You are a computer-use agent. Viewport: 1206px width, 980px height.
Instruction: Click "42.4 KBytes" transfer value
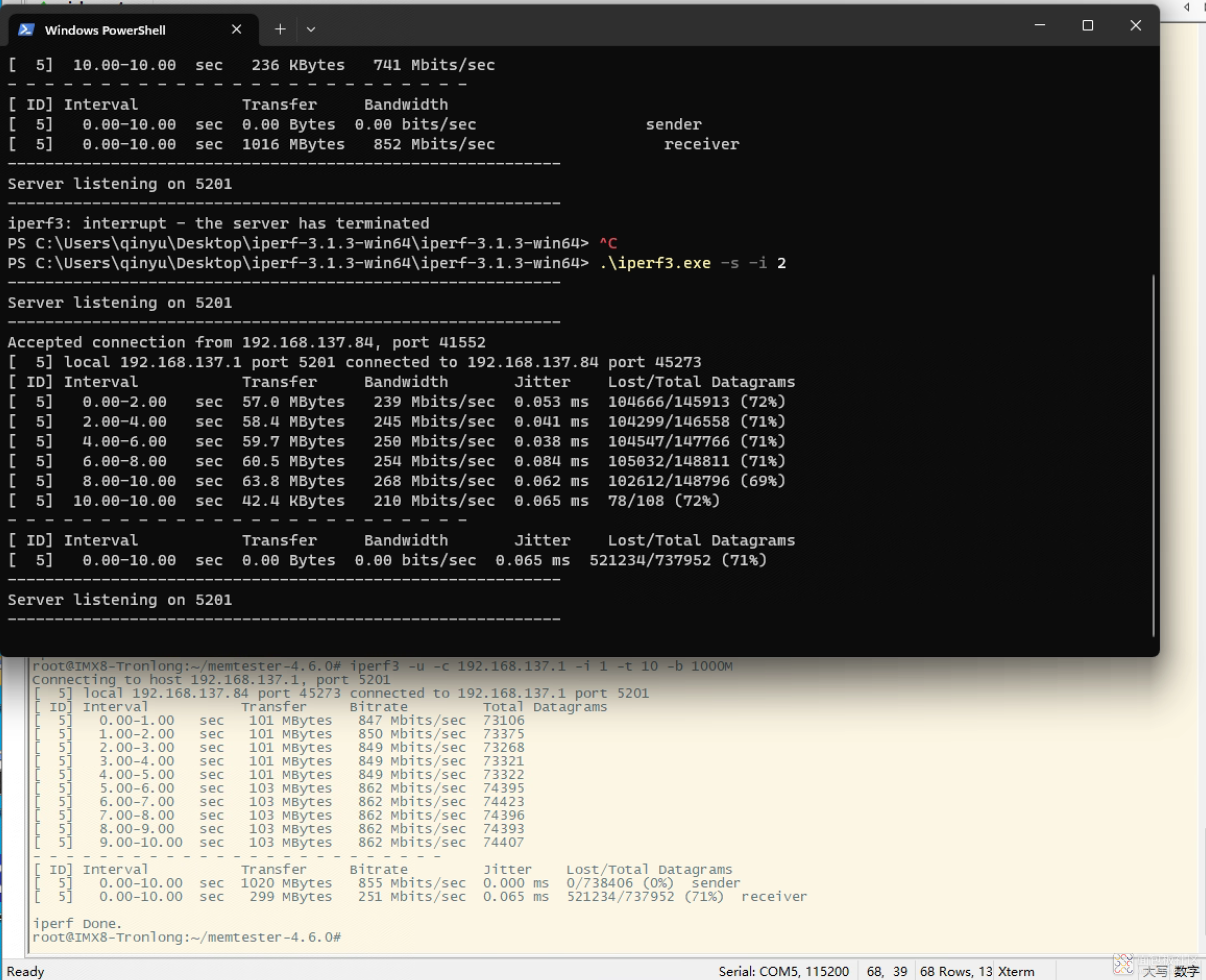293,501
